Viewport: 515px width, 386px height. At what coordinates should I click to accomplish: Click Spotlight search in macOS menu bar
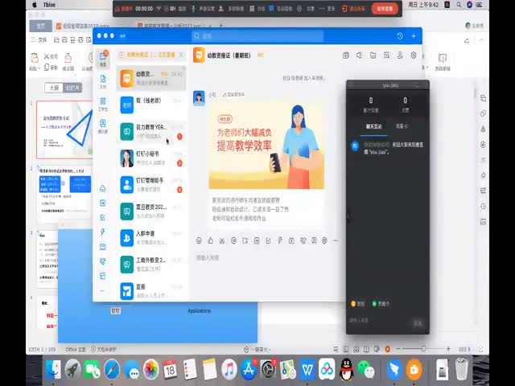point(459,5)
